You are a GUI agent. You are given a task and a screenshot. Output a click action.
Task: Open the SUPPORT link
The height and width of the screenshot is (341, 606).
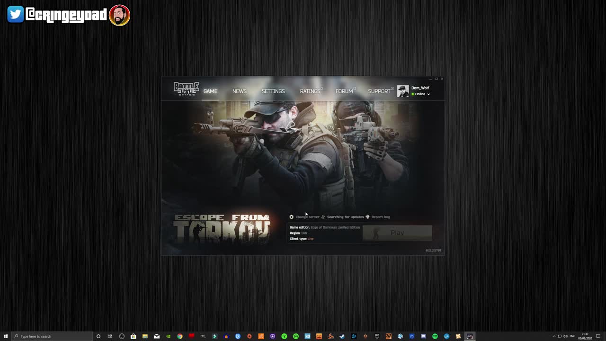(380, 91)
